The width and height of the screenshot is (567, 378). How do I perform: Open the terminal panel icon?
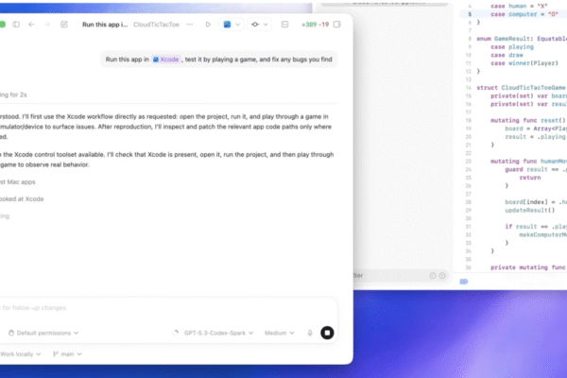click(x=284, y=25)
